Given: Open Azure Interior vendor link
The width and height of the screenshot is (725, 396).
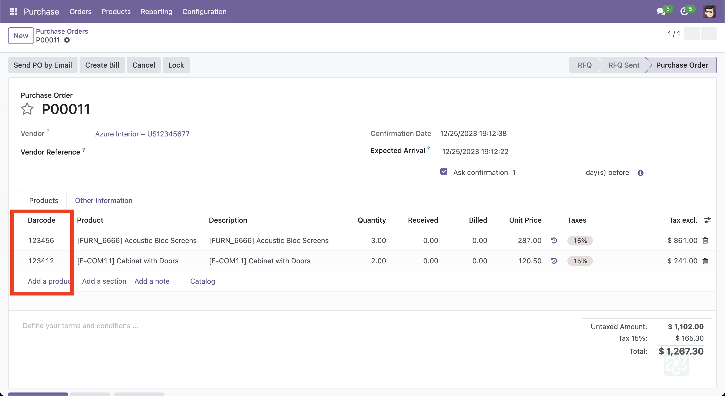Looking at the screenshot, I should coord(142,134).
